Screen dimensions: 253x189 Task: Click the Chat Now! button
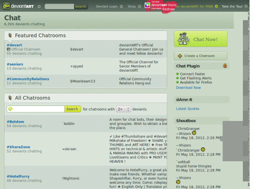(x=201, y=39)
